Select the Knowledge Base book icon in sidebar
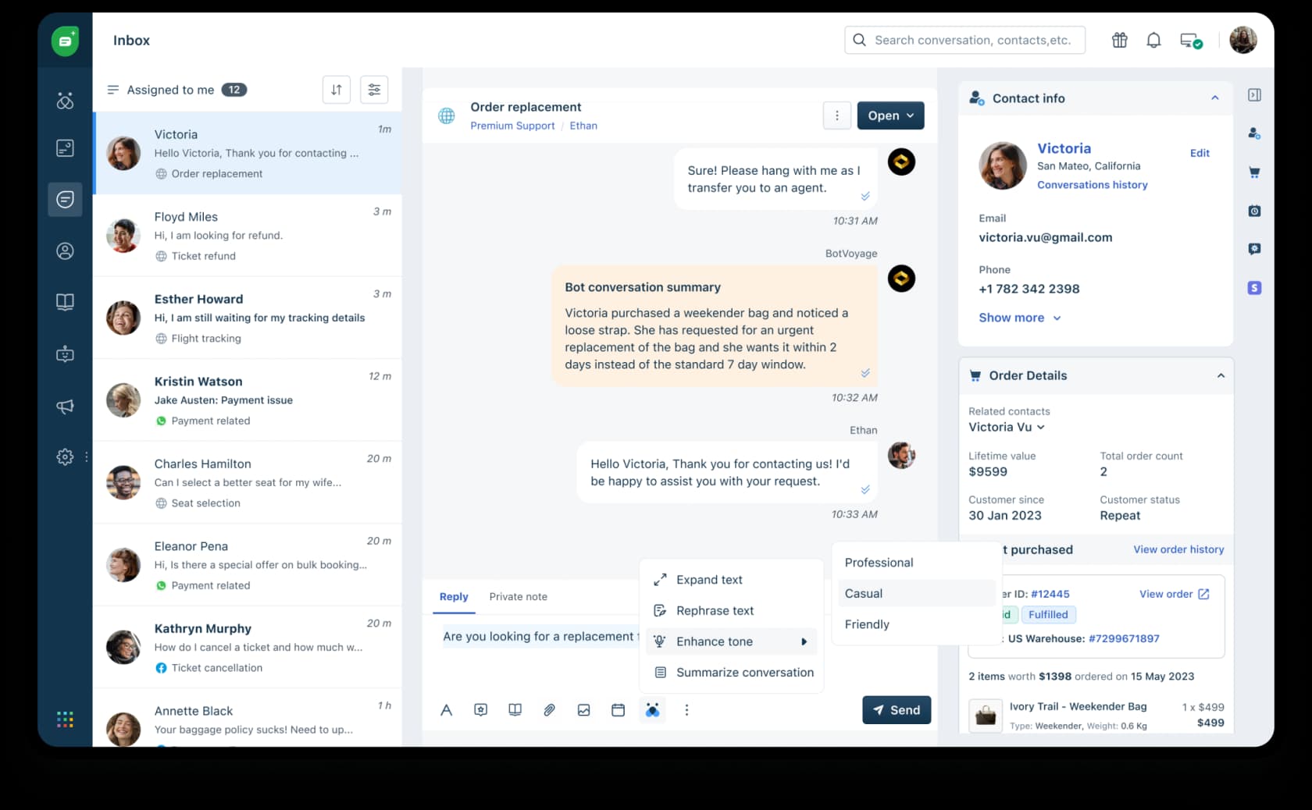 click(x=65, y=302)
